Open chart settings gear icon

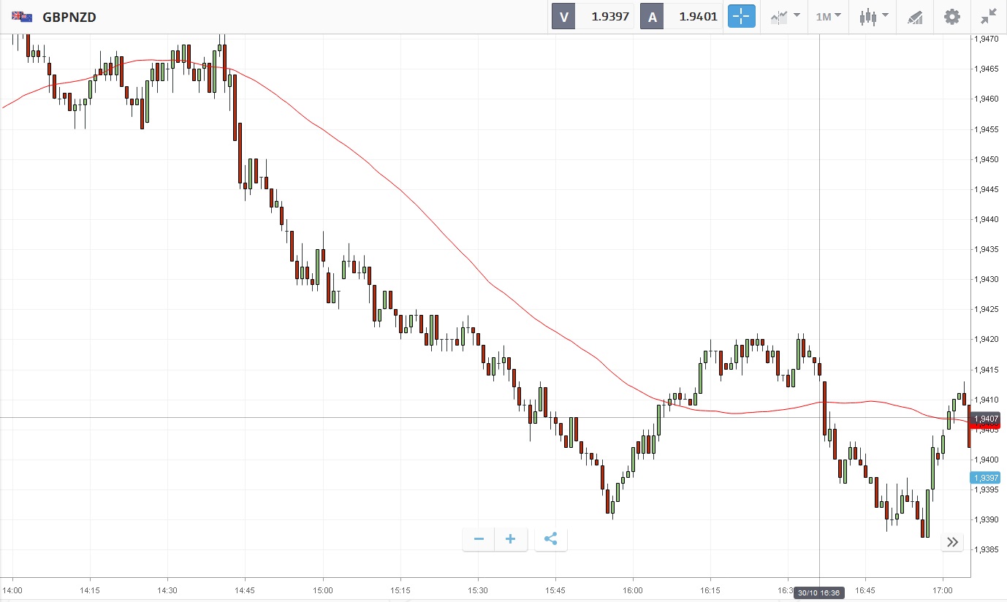[951, 16]
